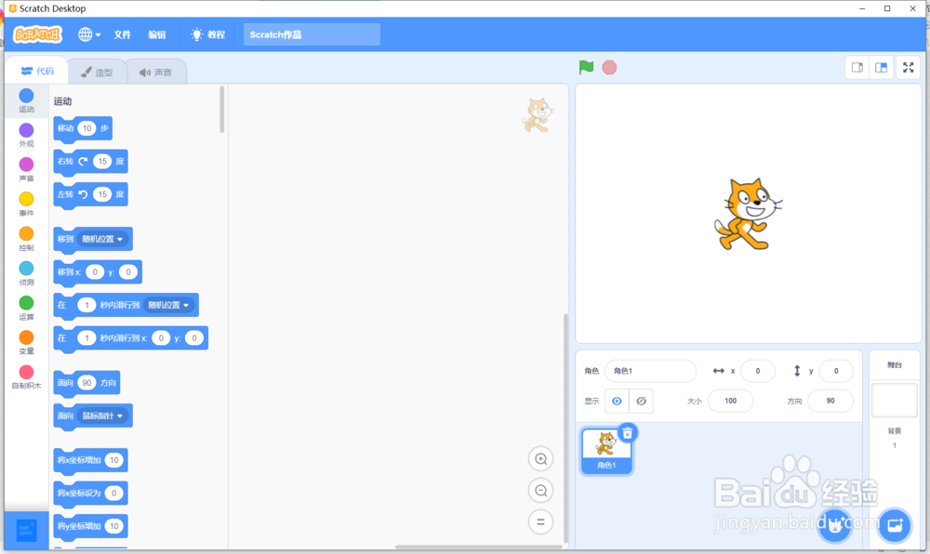The width and height of the screenshot is (930, 554).
Task: Click the workspace vertical scrollbar
Action: coord(565,428)
